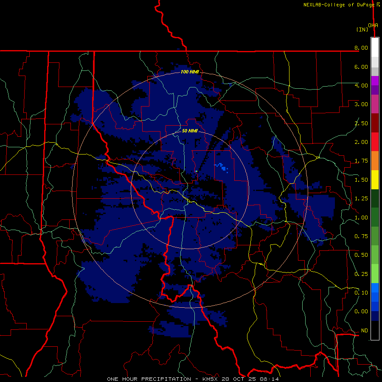Viewport: 382px width, 382px height.
Task: Click the 100 NMI range ring label
Action: point(190,72)
